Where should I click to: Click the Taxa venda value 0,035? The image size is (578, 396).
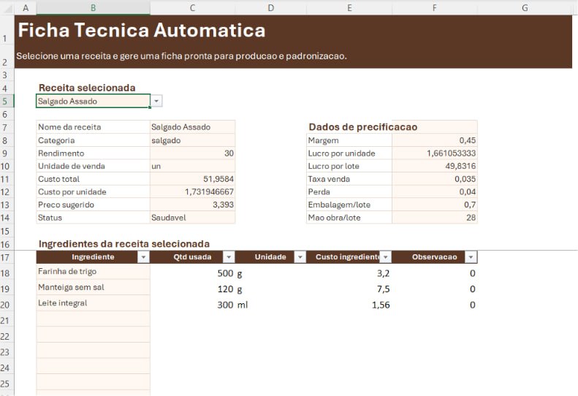pyautogui.click(x=435, y=179)
